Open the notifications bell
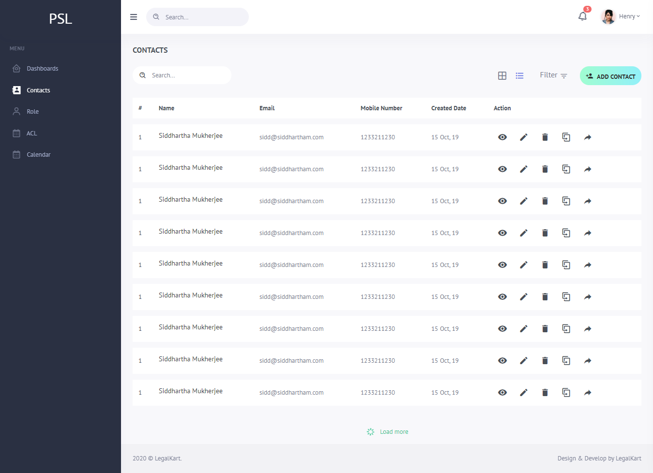Screen dimensions: 653x473 [x=582, y=16]
